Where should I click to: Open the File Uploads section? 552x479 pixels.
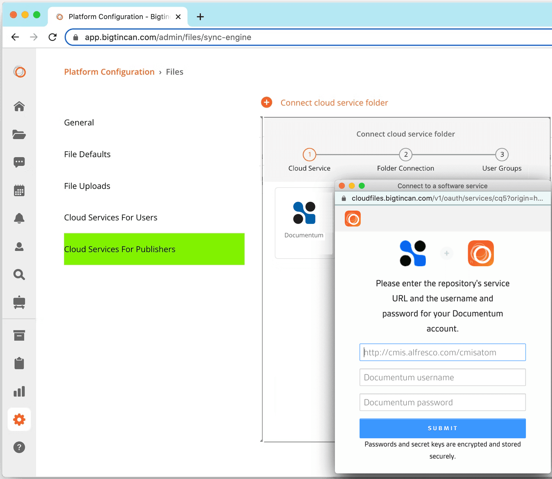tap(87, 186)
